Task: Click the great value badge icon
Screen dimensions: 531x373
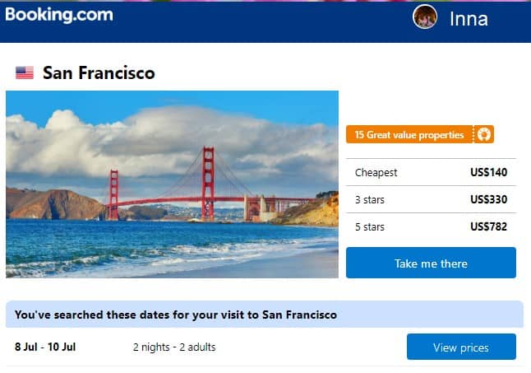Action: coord(484,135)
